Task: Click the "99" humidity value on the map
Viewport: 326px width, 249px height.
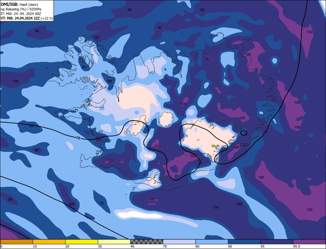Action: 202,10
